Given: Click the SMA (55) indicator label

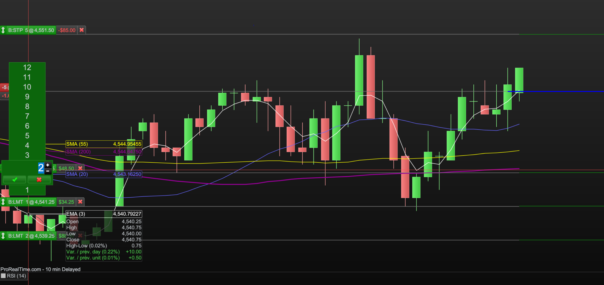Looking at the screenshot, I should point(77,144).
